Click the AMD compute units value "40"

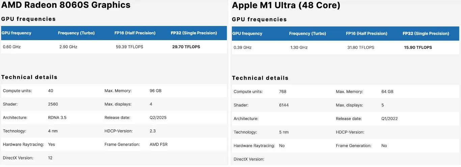tap(51, 91)
